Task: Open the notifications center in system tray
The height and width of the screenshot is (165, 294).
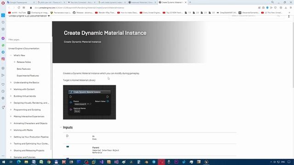Action: (289, 162)
